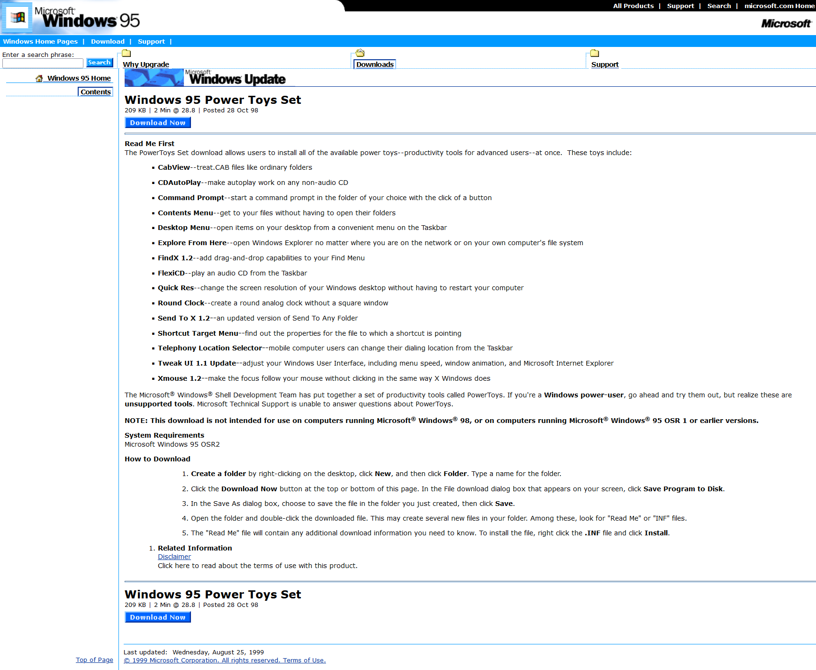Switch to the Why Upgrade tab
The image size is (816, 670).
coord(146,64)
